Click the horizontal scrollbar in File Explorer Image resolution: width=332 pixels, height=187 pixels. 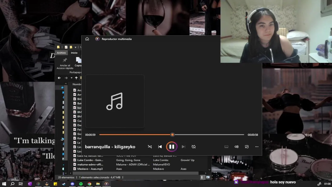[x=135, y=173]
